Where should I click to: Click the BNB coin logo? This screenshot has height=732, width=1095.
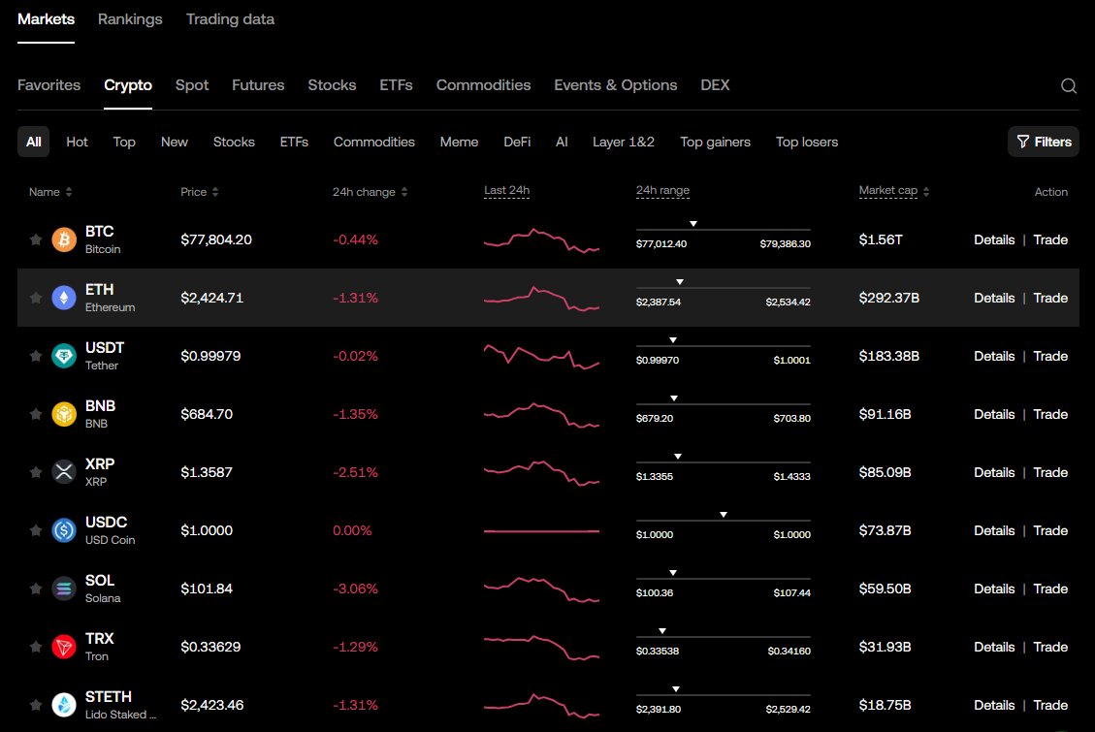(64, 414)
